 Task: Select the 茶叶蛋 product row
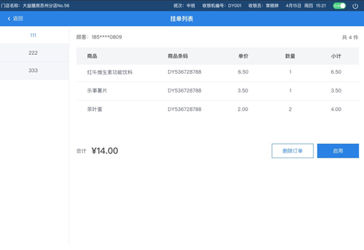(218, 109)
